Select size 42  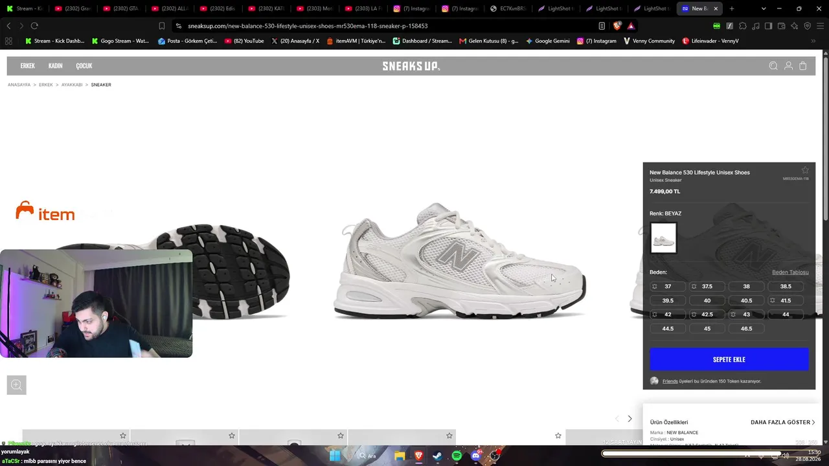[668, 315]
